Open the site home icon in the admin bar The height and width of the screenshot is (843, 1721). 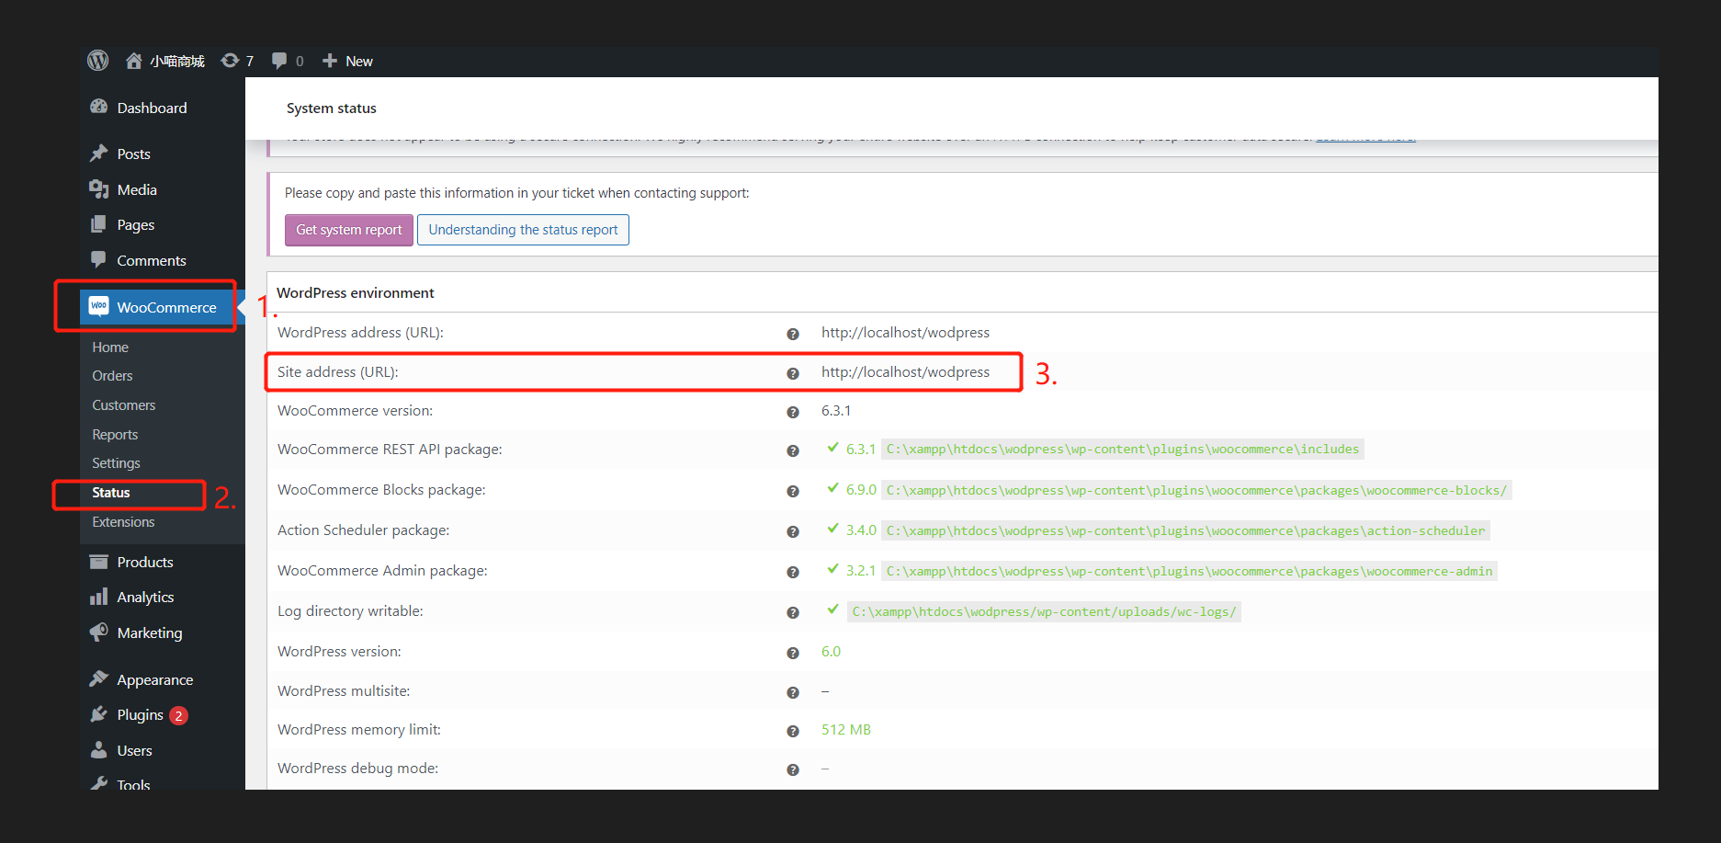134,61
